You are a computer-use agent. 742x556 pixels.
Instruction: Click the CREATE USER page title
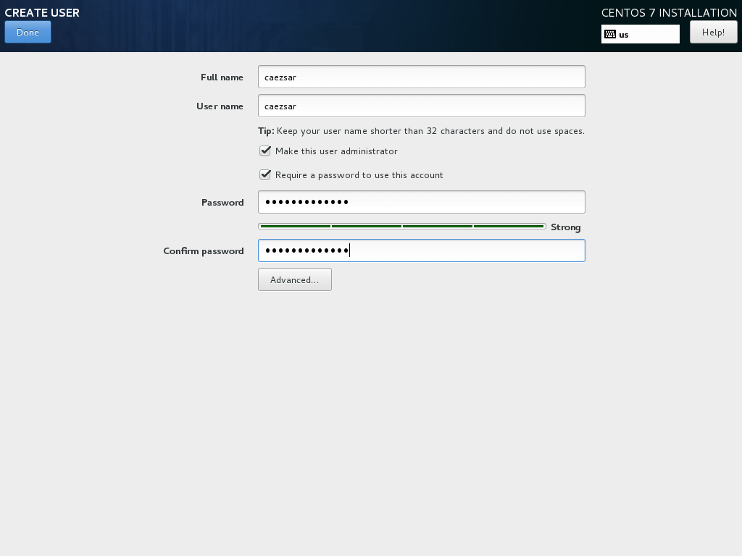[x=41, y=12]
